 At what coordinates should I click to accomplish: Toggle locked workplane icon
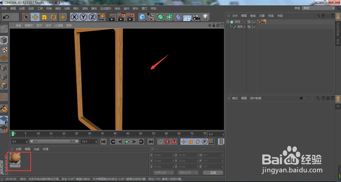(x=4, y=120)
